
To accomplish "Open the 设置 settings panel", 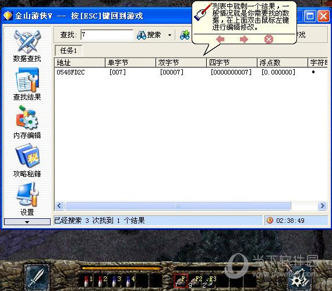I will click(27, 199).
